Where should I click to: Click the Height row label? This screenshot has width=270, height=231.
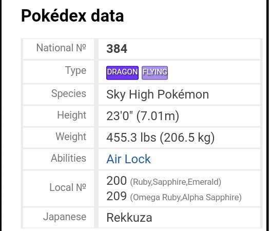click(x=72, y=115)
